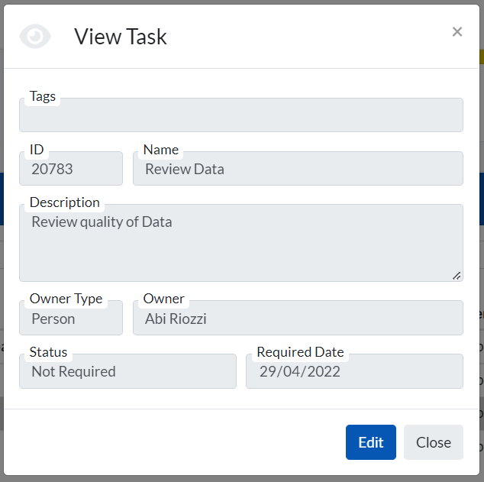The image size is (484, 482).
Task: Open the Status field showing Not Required
Action: (x=127, y=372)
